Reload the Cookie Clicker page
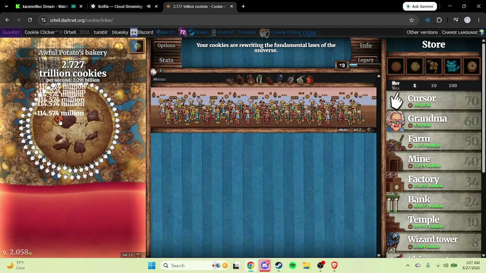The width and height of the screenshot is (486, 273). [x=30, y=20]
